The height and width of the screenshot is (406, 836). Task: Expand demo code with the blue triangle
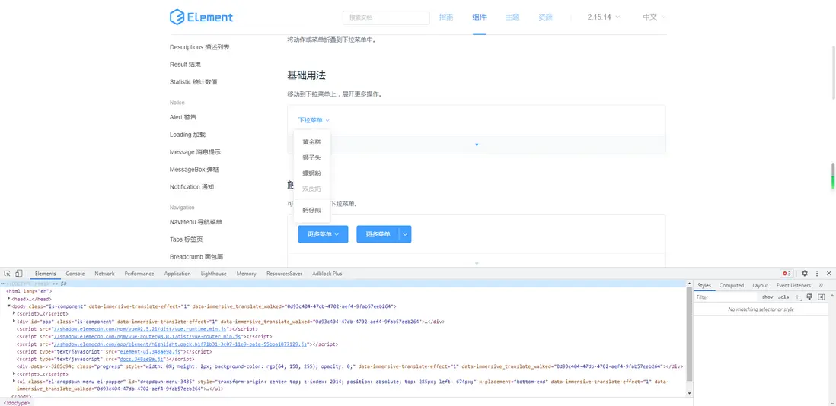[x=477, y=144]
